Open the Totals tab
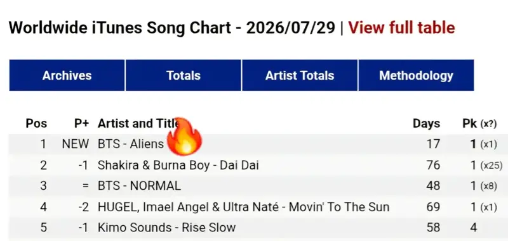The height and width of the screenshot is (241, 508). point(184,75)
